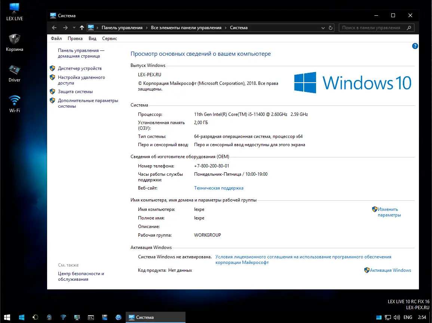Image resolution: width=432 pixels, height=323 pixels.
Task: Click shield icon beside Диспетчер устройств
Action: pyautogui.click(x=52, y=68)
